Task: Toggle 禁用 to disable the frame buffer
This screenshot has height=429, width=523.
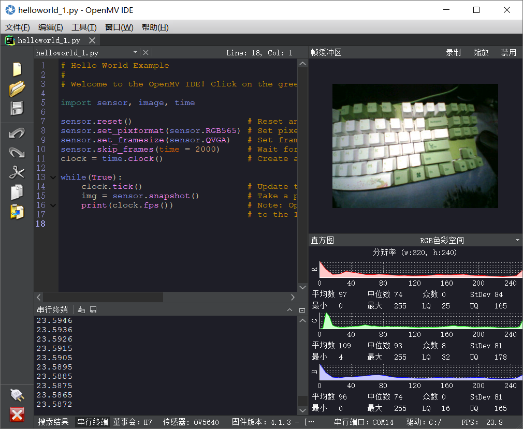Action: (x=508, y=52)
